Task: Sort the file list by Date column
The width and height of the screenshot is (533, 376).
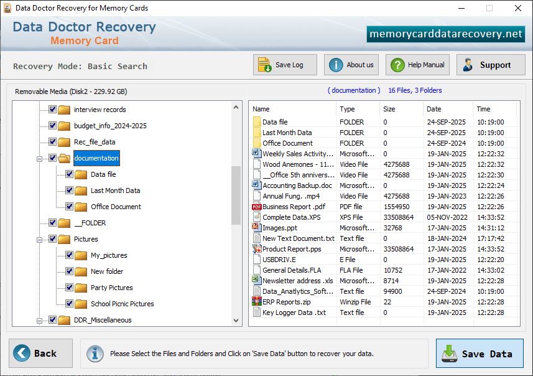Action: pyautogui.click(x=448, y=109)
